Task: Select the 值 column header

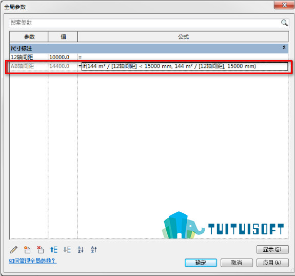Action: point(63,36)
